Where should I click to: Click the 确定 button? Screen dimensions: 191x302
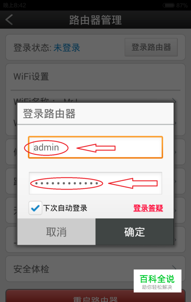pyautogui.click(x=134, y=232)
